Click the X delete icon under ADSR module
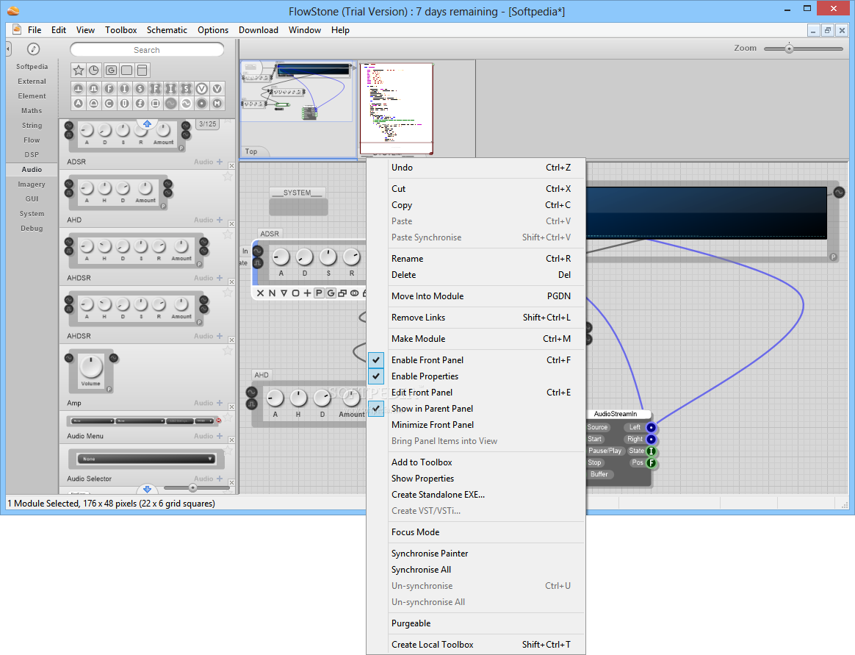This screenshot has height=655, width=855. [260, 293]
